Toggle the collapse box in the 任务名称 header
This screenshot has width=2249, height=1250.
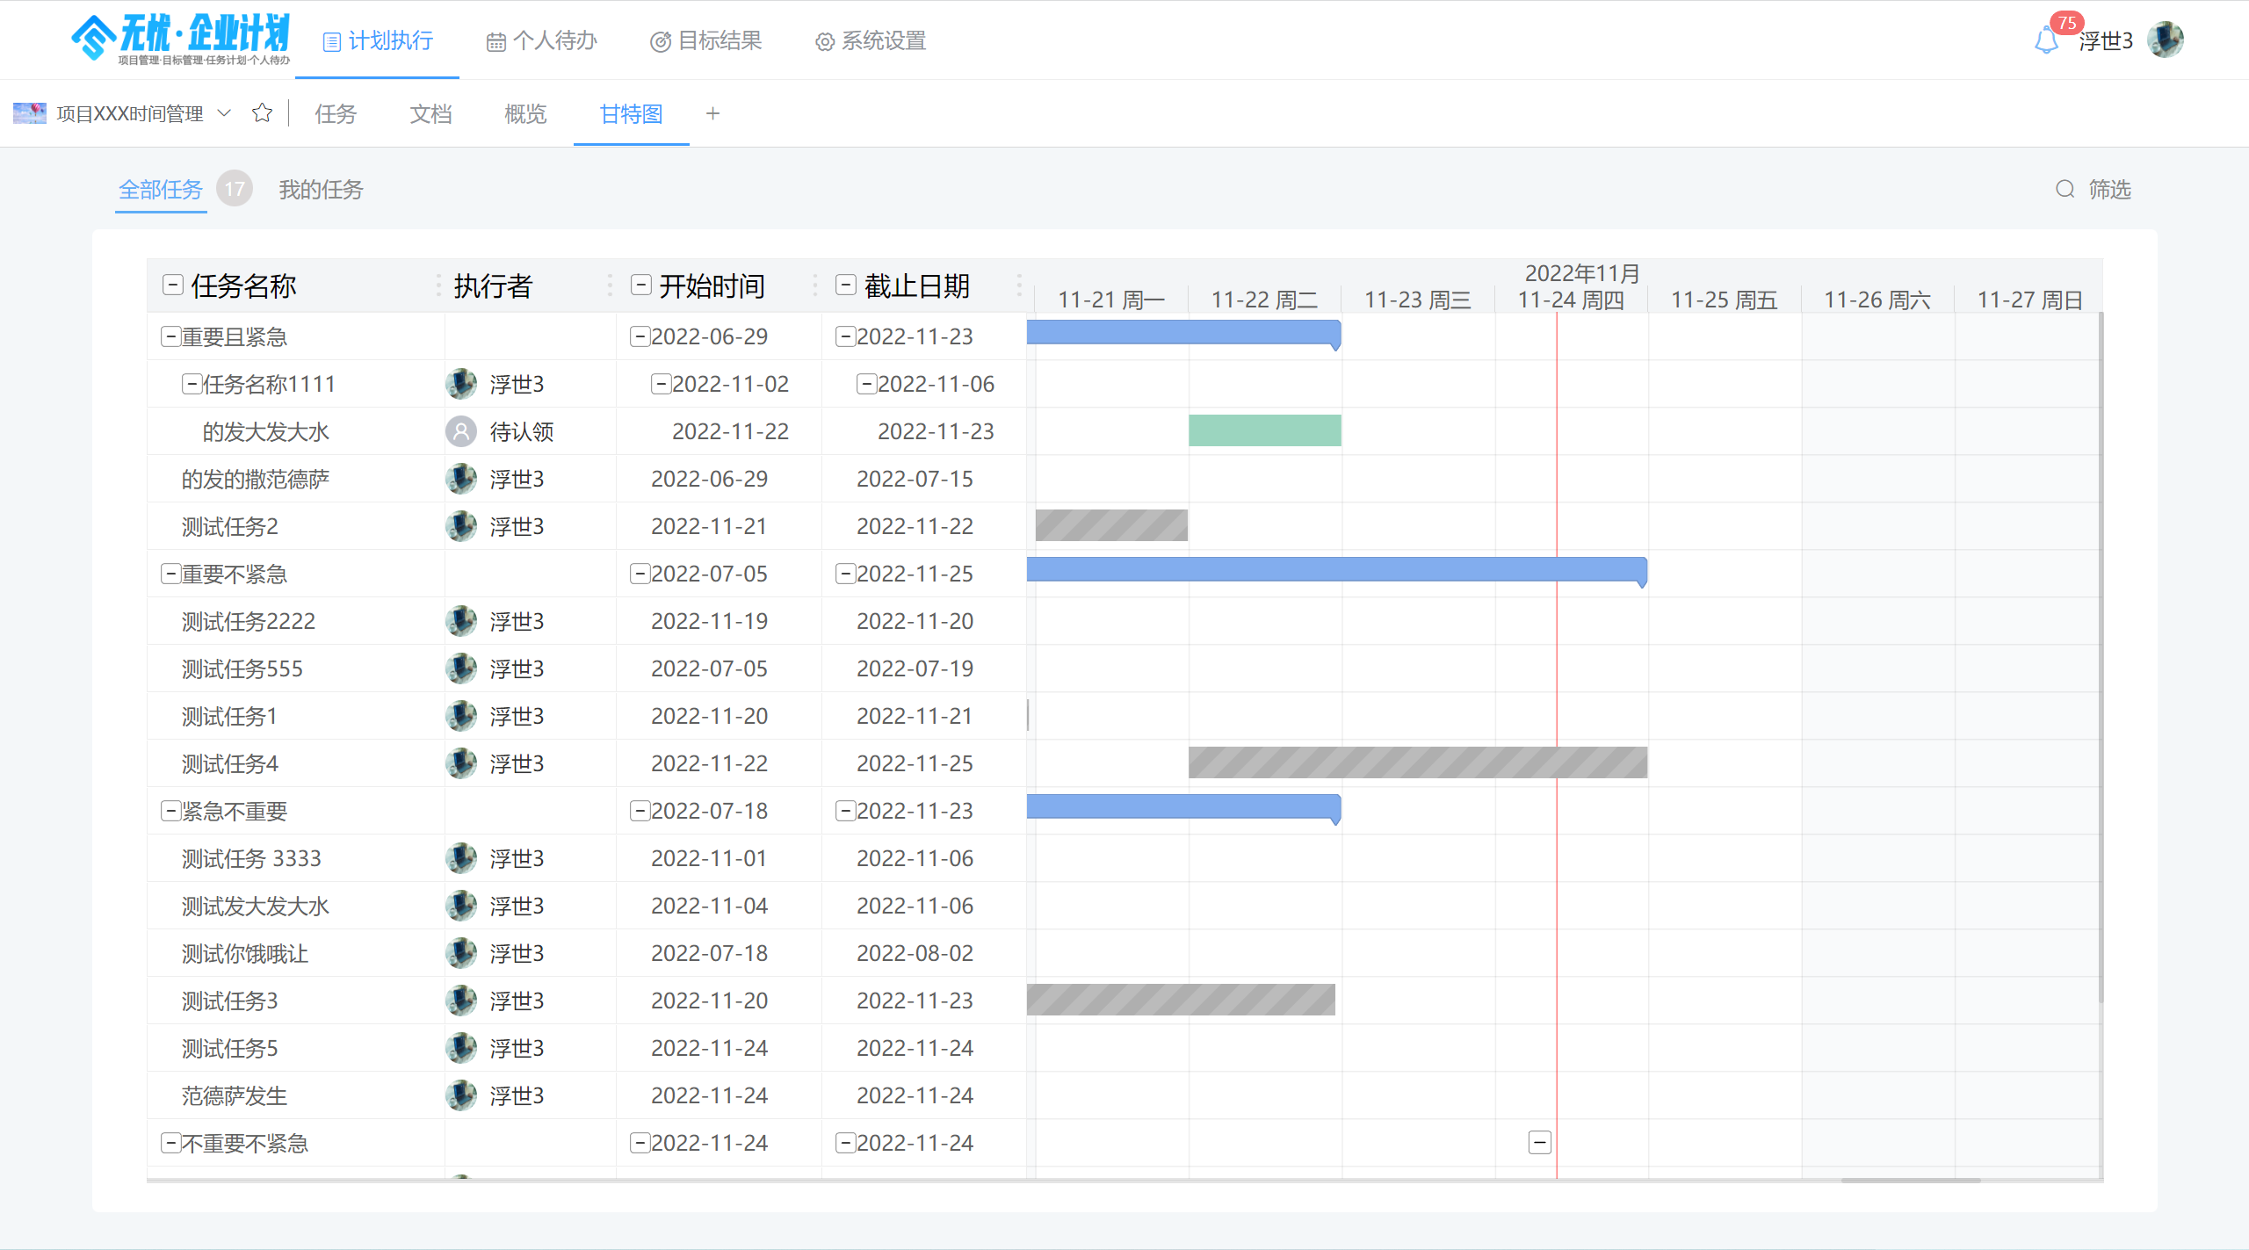(173, 285)
